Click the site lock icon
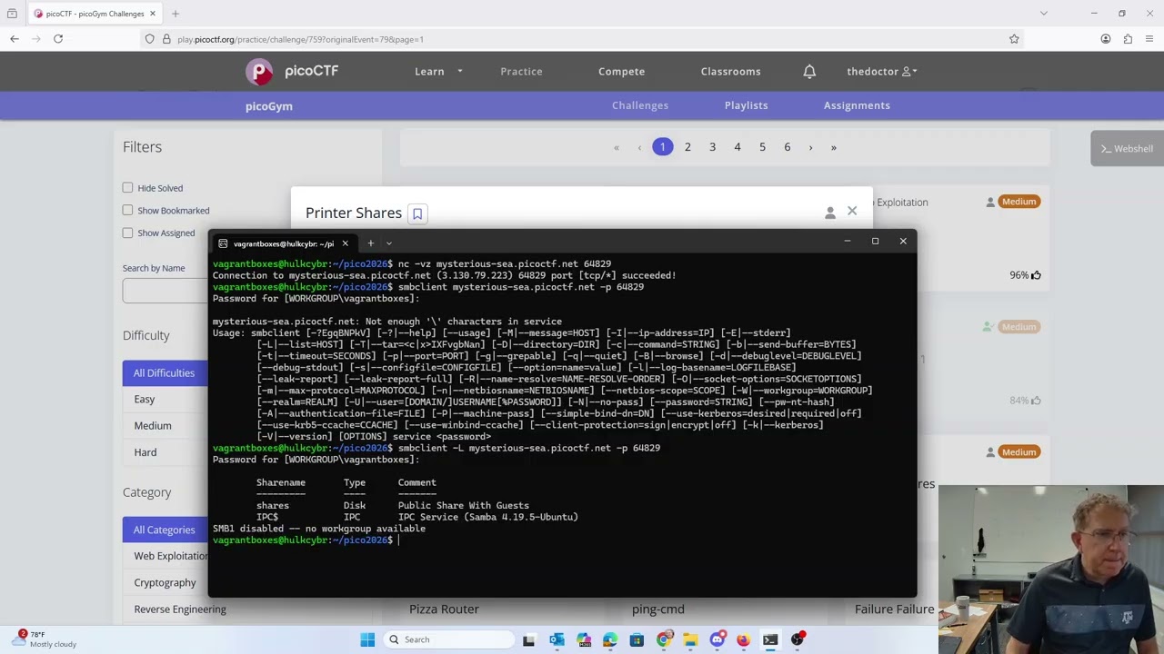 (x=166, y=39)
